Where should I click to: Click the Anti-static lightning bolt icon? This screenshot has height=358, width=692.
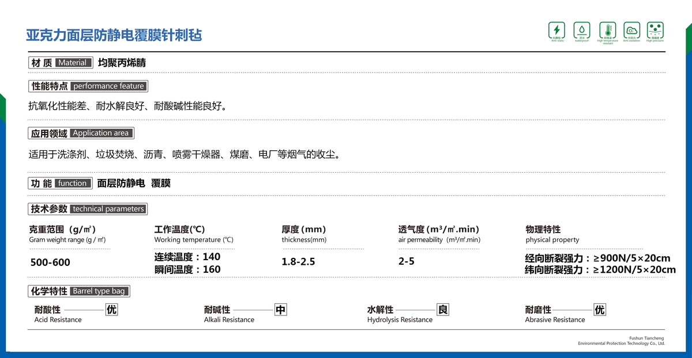tap(556, 30)
